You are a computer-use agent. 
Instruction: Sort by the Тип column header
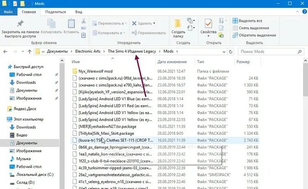200,62
